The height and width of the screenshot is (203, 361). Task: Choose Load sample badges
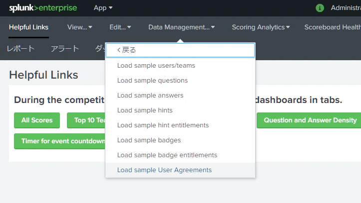180,140
